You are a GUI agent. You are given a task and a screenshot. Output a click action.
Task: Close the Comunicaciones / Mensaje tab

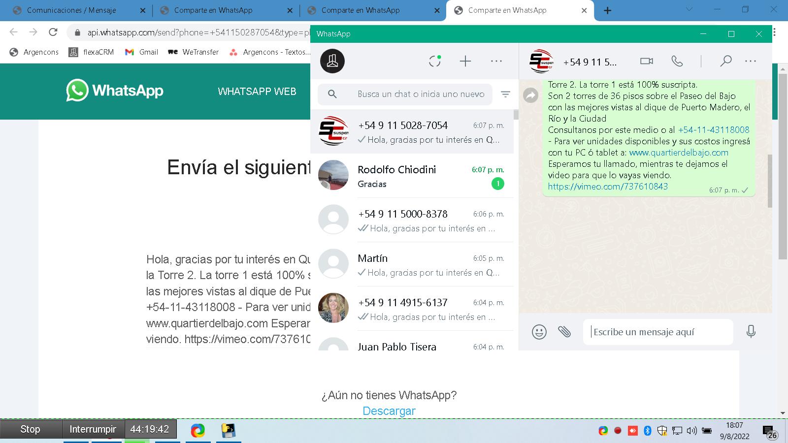coord(143,10)
